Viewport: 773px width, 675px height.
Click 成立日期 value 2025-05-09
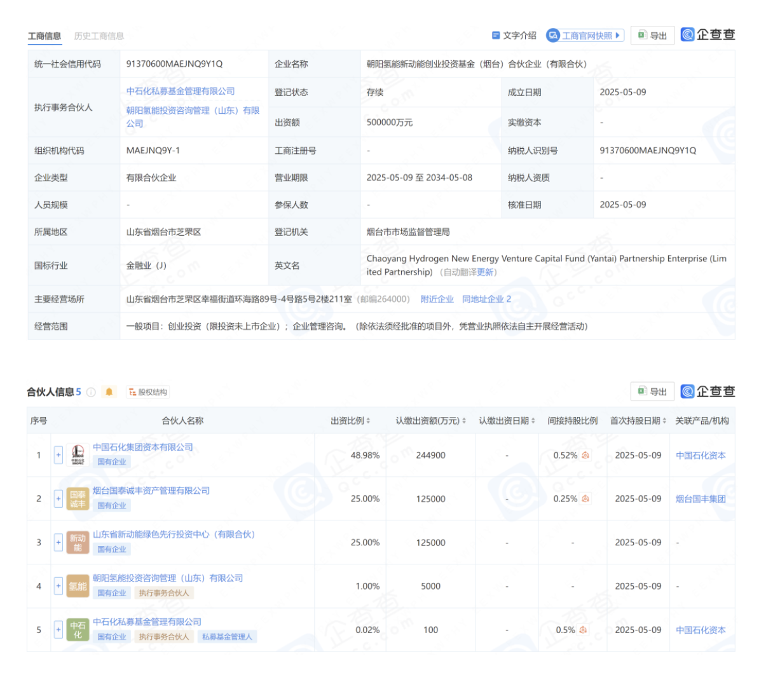(x=623, y=92)
